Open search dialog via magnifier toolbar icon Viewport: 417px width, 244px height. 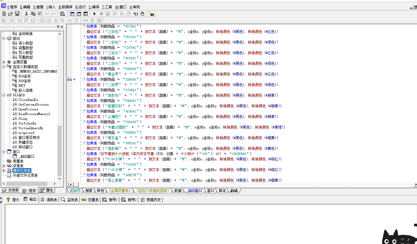point(62,13)
